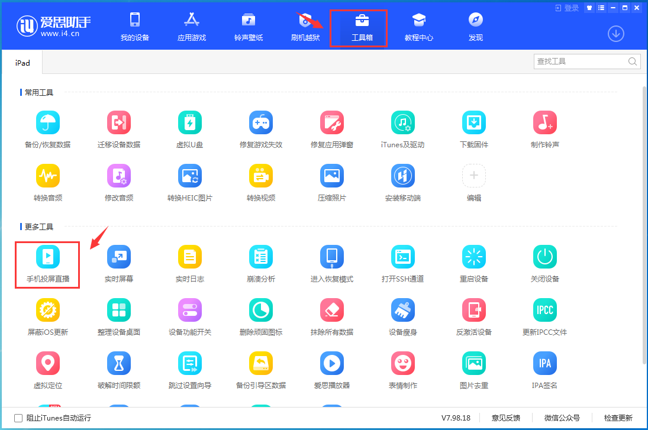Select the IPA签名 signing tool

tap(544, 370)
